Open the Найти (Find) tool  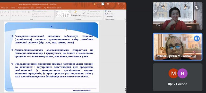pos(108,11)
